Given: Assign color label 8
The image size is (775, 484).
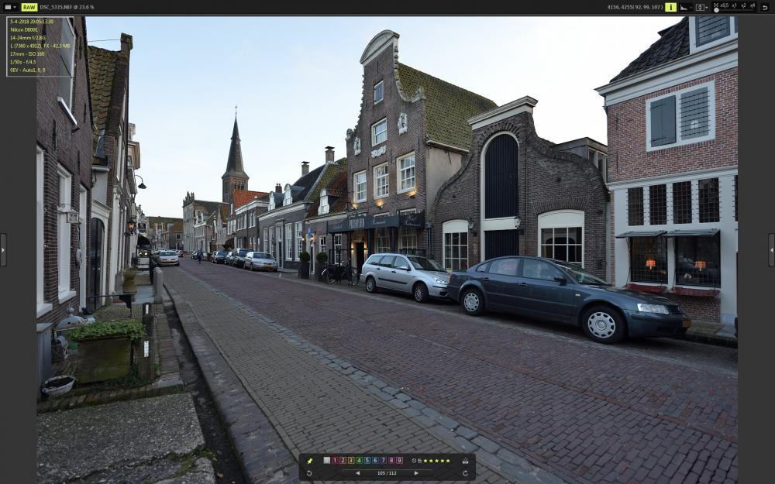Looking at the screenshot, I should tap(391, 460).
